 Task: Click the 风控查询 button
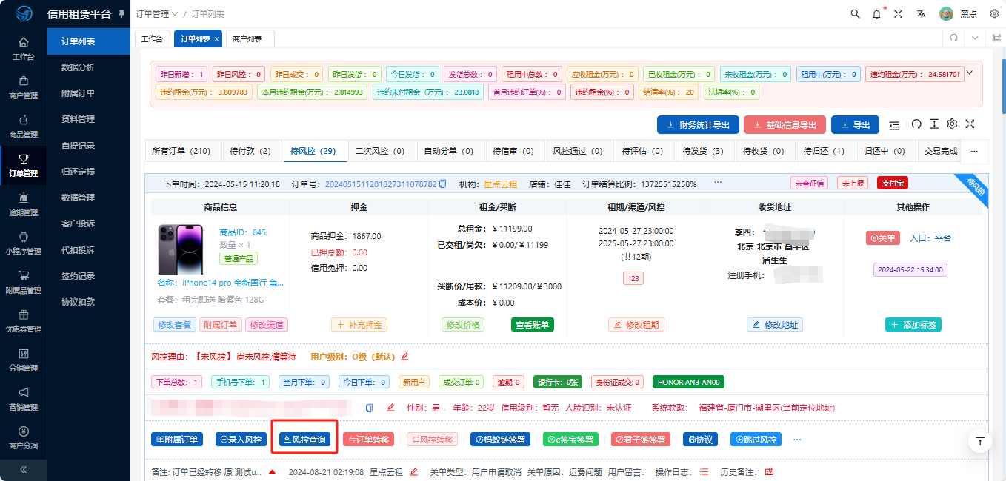tap(304, 440)
